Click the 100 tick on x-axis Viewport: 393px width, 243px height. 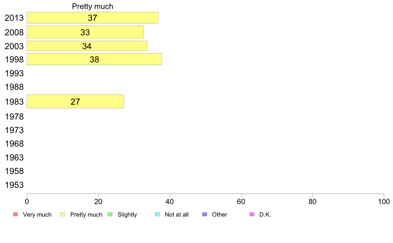point(384,201)
